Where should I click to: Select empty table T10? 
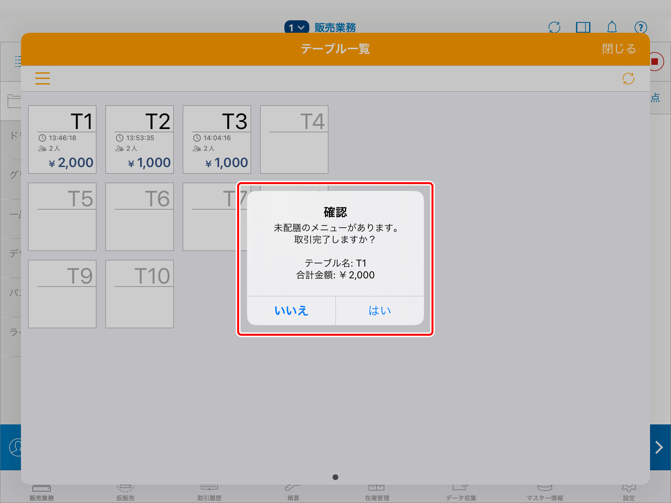pos(140,294)
